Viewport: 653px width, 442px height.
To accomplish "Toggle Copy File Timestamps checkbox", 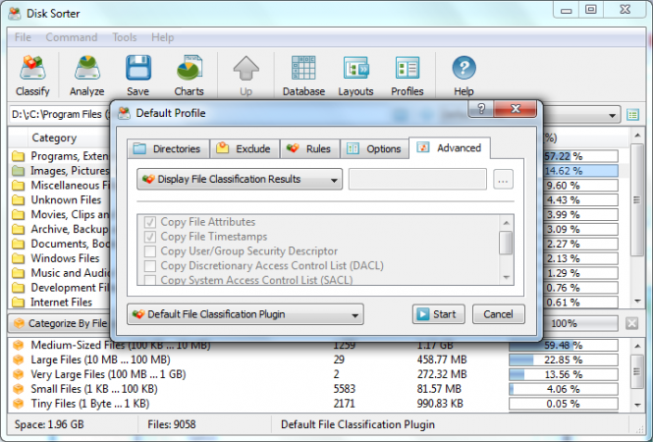I will click(150, 237).
